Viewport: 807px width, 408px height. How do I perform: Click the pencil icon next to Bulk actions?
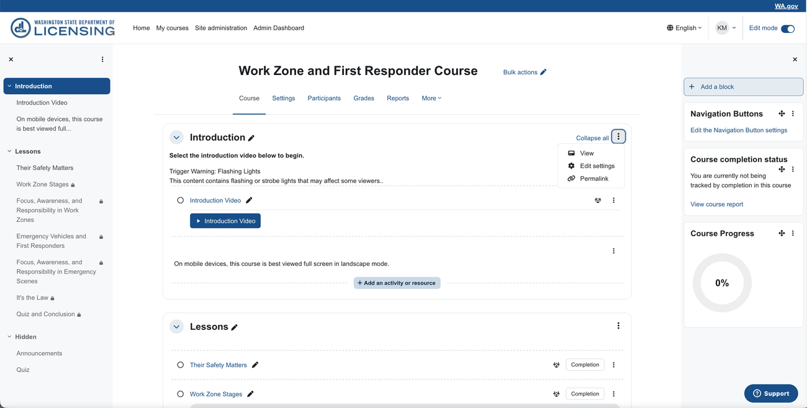coord(543,72)
